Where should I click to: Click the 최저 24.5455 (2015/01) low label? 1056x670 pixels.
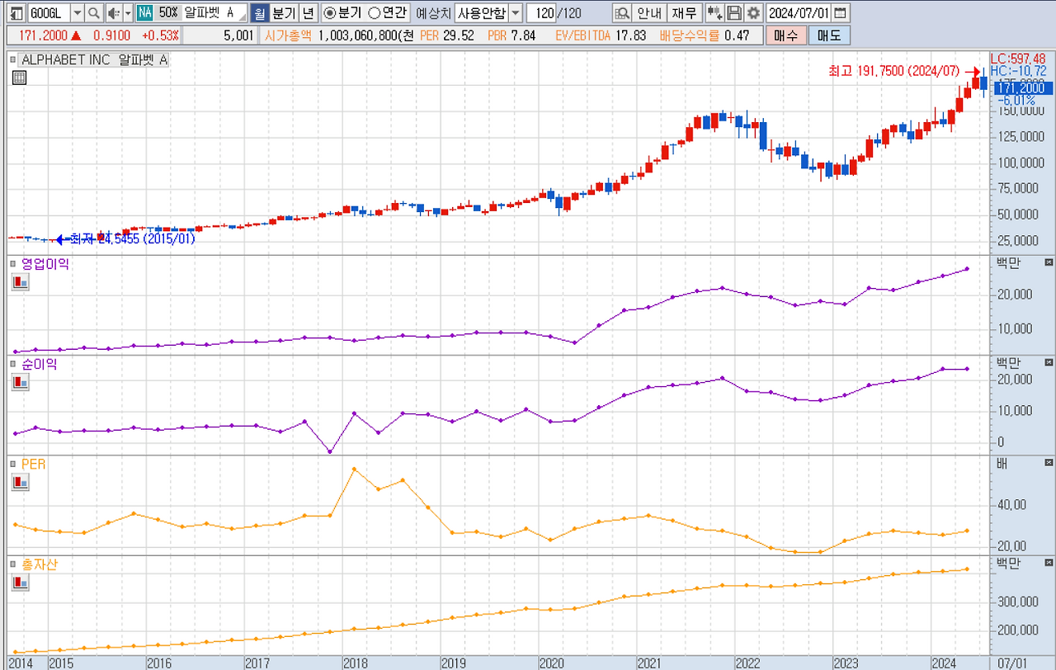point(132,239)
